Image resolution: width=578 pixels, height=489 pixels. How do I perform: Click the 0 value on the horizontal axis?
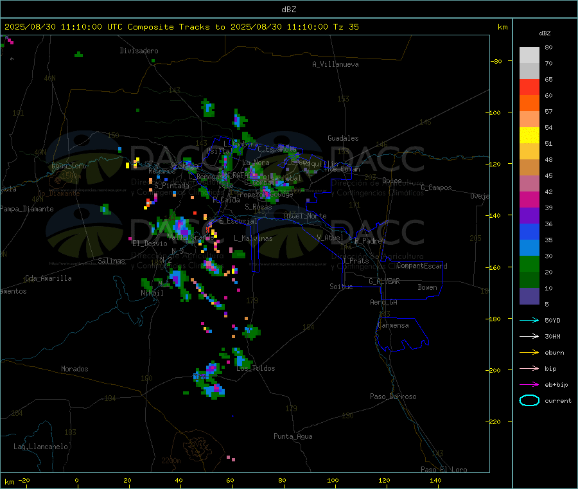[76, 480]
